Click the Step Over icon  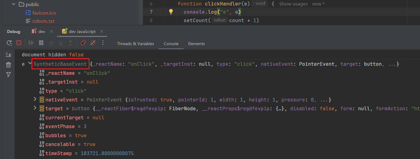51,43
